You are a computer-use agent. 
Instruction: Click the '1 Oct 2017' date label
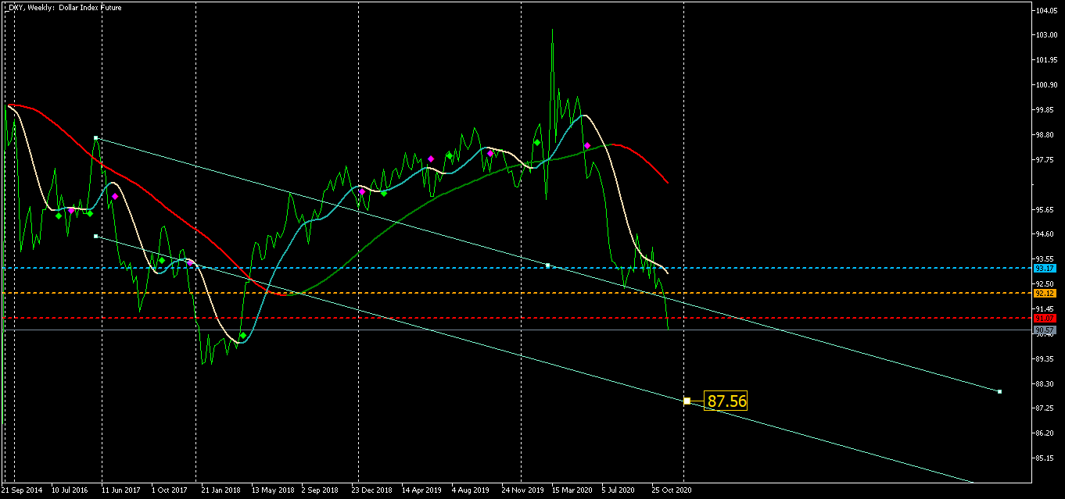pos(170,491)
